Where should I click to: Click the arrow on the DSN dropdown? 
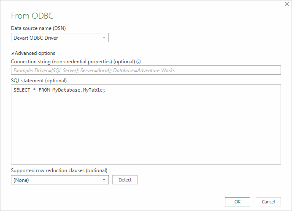coord(104,38)
